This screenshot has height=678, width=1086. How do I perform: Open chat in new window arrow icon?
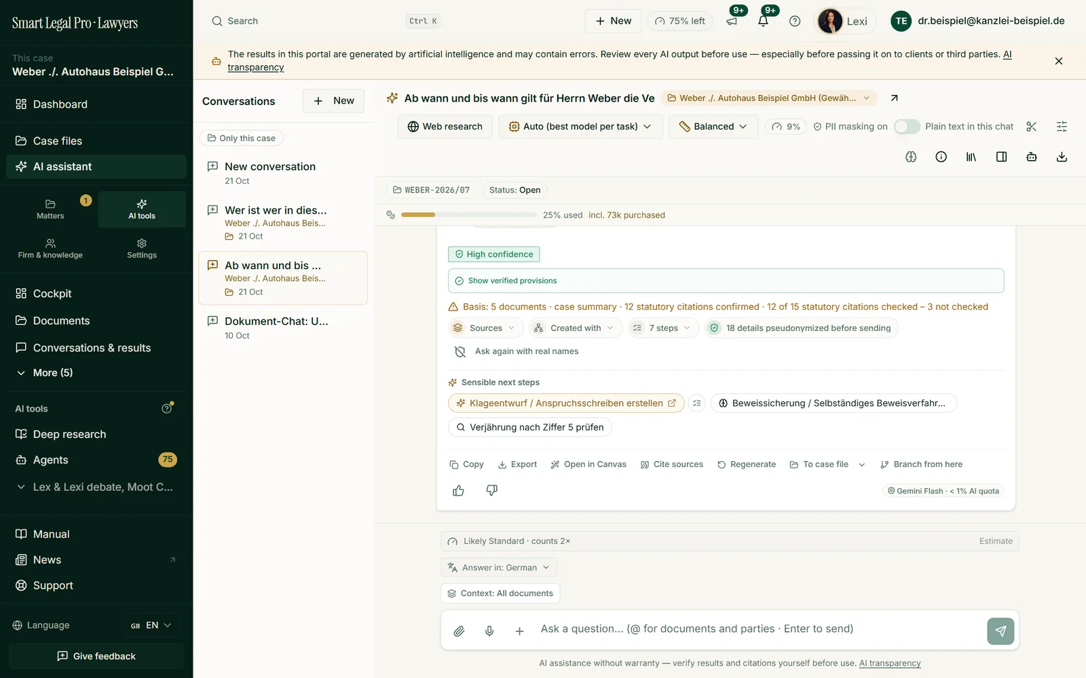pyautogui.click(x=895, y=98)
